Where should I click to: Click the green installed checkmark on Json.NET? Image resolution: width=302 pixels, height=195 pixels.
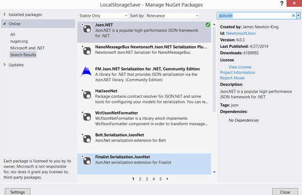tap(208, 25)
